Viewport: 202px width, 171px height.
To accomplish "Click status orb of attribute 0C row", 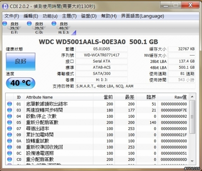I will click(x=9, y=153).
